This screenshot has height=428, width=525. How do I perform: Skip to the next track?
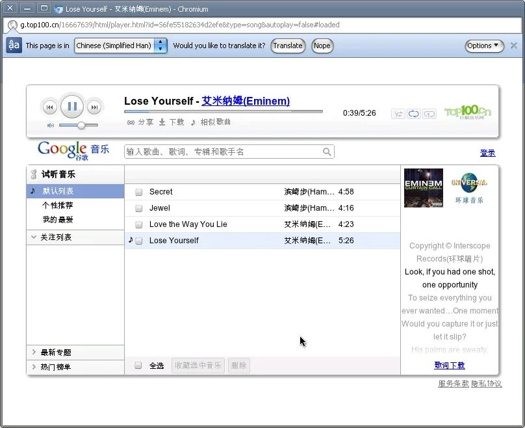tap(94, 107)
